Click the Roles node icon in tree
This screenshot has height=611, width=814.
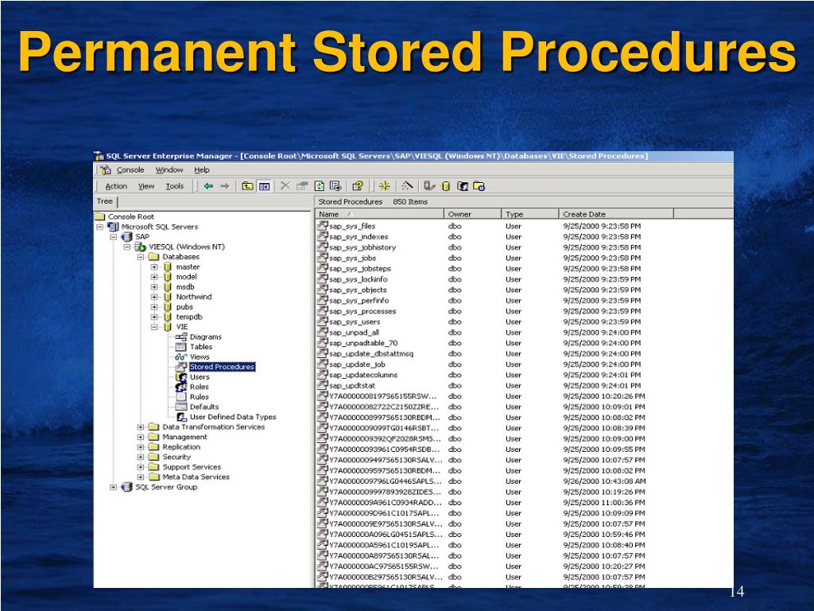pyautogui.click(x=180, y=387)
